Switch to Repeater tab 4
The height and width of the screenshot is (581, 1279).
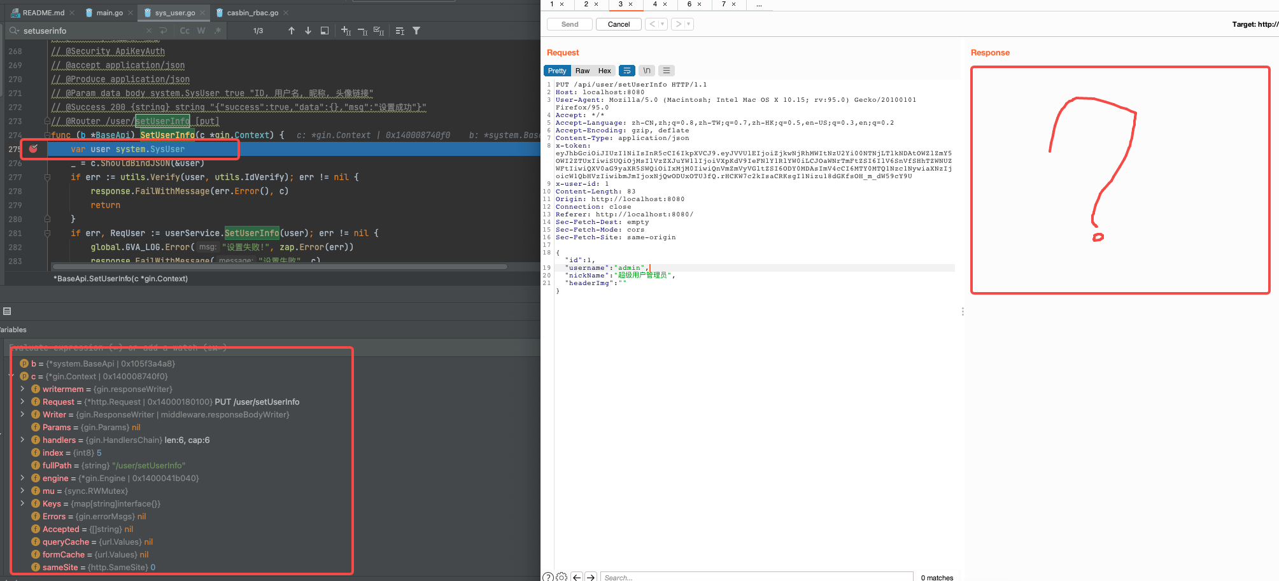[655, 4]
